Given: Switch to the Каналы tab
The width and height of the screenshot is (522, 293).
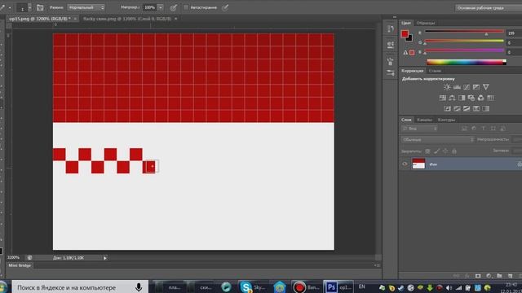Looking at the screenshot, I should [x=424, y=120].
